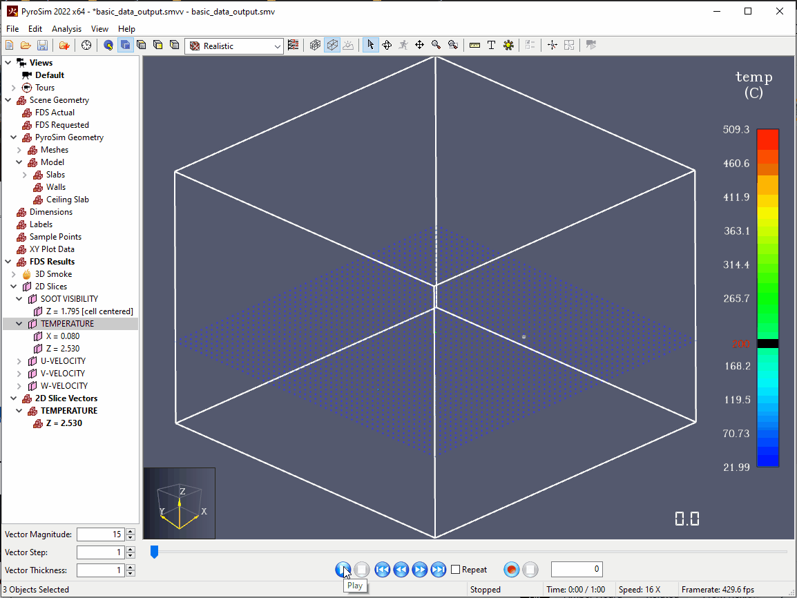Click the outlined box display icon
This screenshot has width=797, height=598.
(x=332, y=45)
